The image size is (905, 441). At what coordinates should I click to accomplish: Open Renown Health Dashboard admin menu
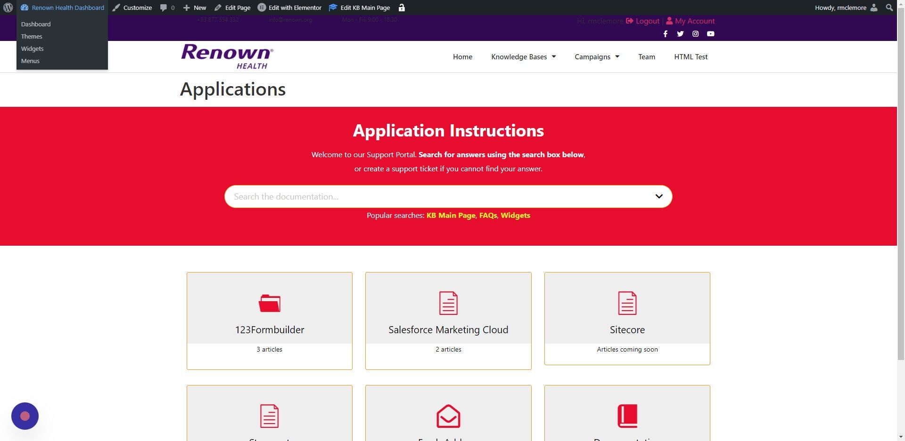[62, 8]
